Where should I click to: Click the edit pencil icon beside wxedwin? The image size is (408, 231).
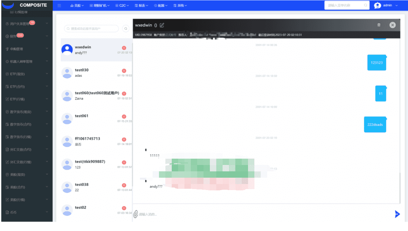162,25
